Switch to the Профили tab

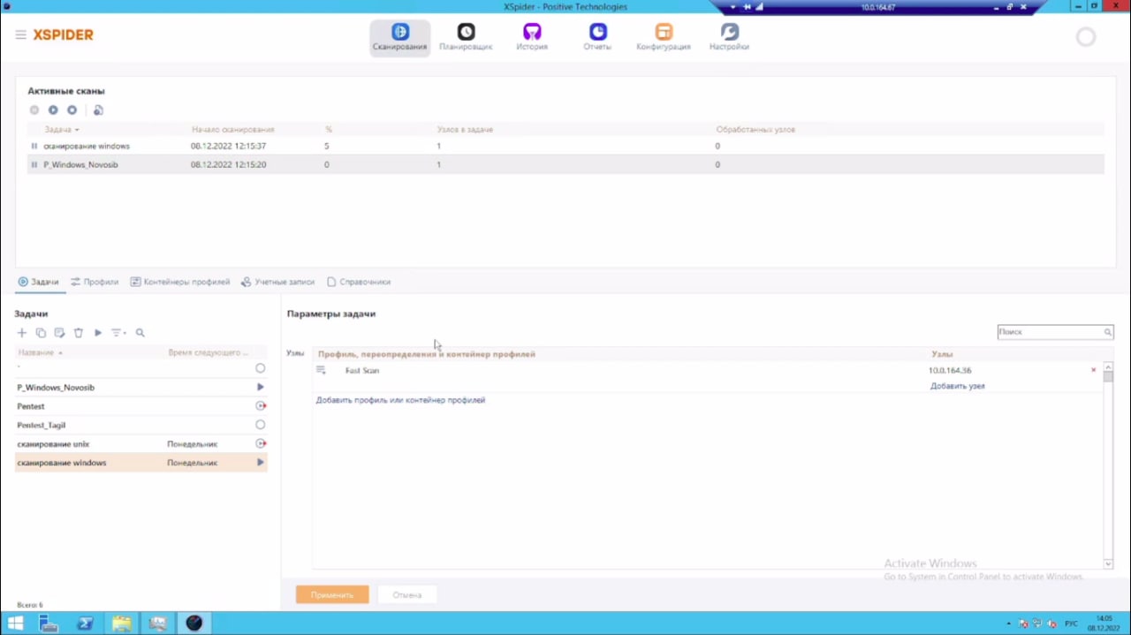pyautogui.click(x=95, y=282)
